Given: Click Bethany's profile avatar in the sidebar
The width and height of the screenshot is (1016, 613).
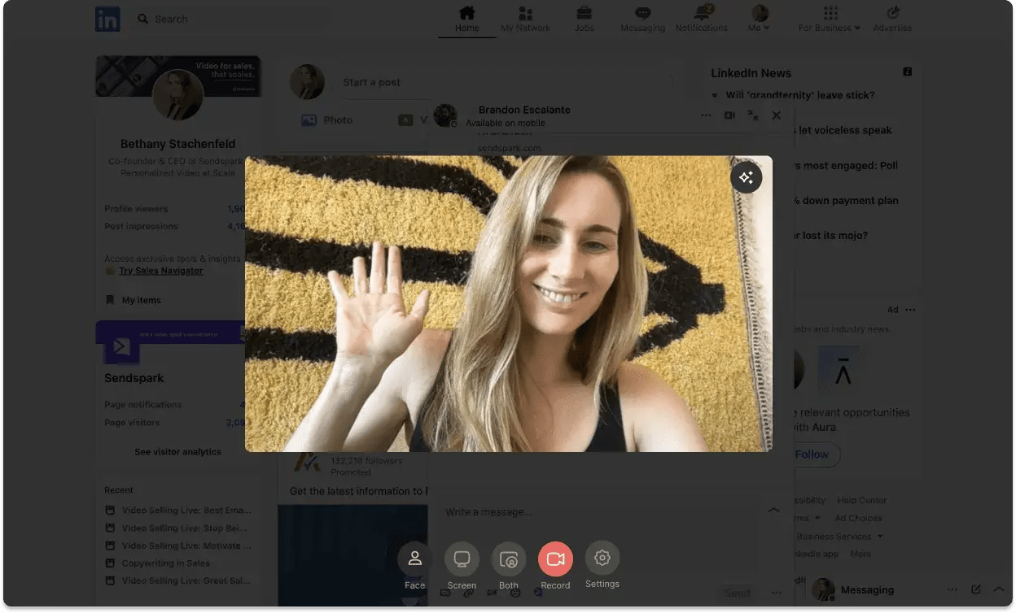Looking at the screenshot, I should pyautogui.click(x=177, y=94).
